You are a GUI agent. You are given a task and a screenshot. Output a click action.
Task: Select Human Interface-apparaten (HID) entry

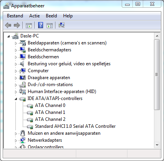click(x=62, y=92)
